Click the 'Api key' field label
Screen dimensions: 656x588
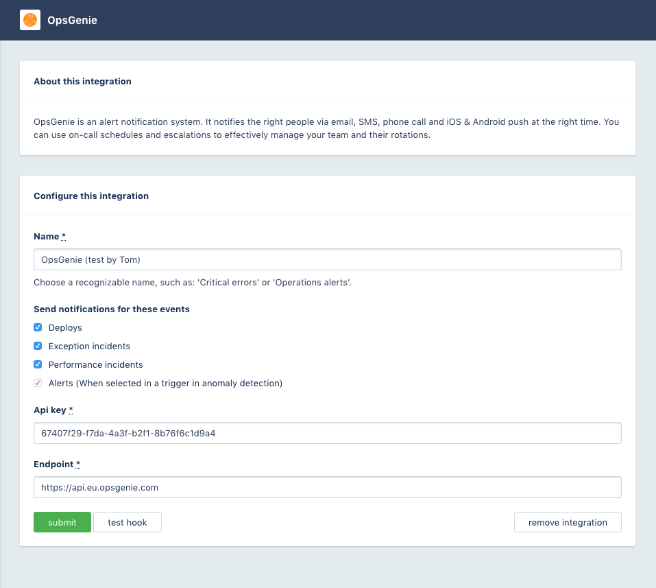click(50, 410)
